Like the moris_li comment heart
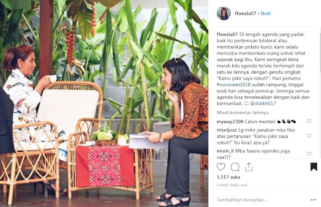The height and width of the screenshot is (207, 321). (309, 153)
